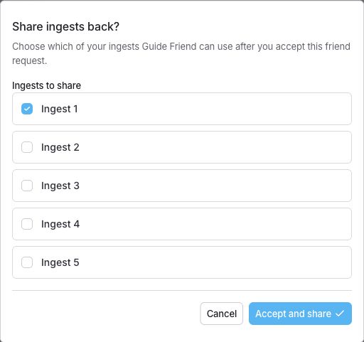Click the checkmark icon in Accept and share
The width and height of the screenshot is (364, 342).
click(x=340, y=314)
